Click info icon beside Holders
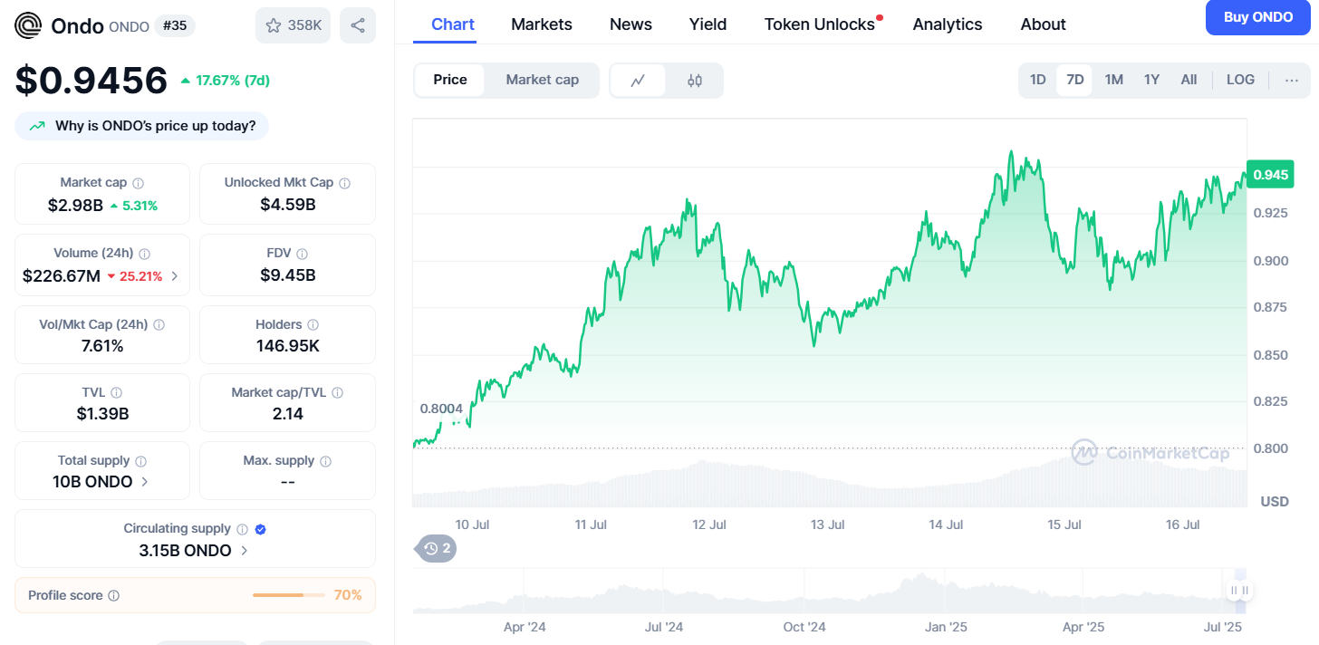Screen dimensions: 1319x645 point(313,324)
